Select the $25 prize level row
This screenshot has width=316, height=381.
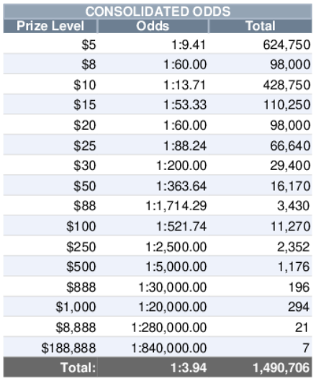click(x=158, y=145)
